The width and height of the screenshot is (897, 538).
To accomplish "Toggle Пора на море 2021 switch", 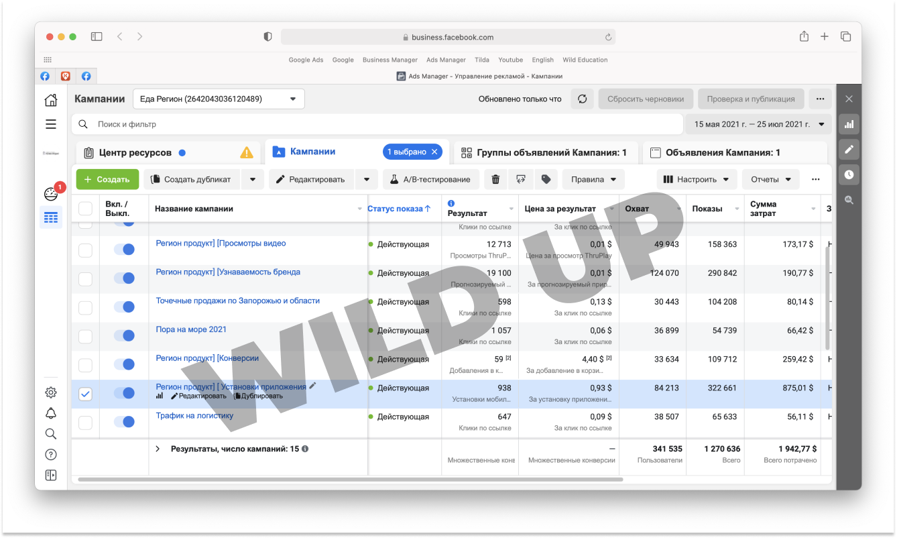I will (x=124, y=336).
